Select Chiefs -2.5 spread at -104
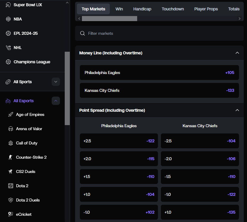 pyautogui.click(x=200, y=141)
